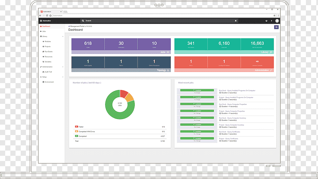Image resolution: width=318 pixels, height=179 pixels.
Task: Collapse the Library section chevron
Action: pyautogui.click(x=63, y=37)
